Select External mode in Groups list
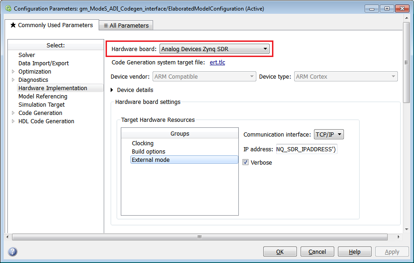Image resolution: width=414 pixels, height=263 pixels. tap(184, 160)
